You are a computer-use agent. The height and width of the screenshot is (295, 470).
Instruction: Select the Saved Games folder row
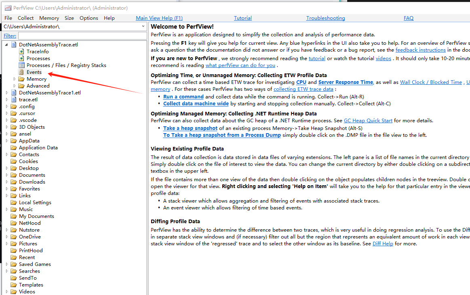[35, 264]
